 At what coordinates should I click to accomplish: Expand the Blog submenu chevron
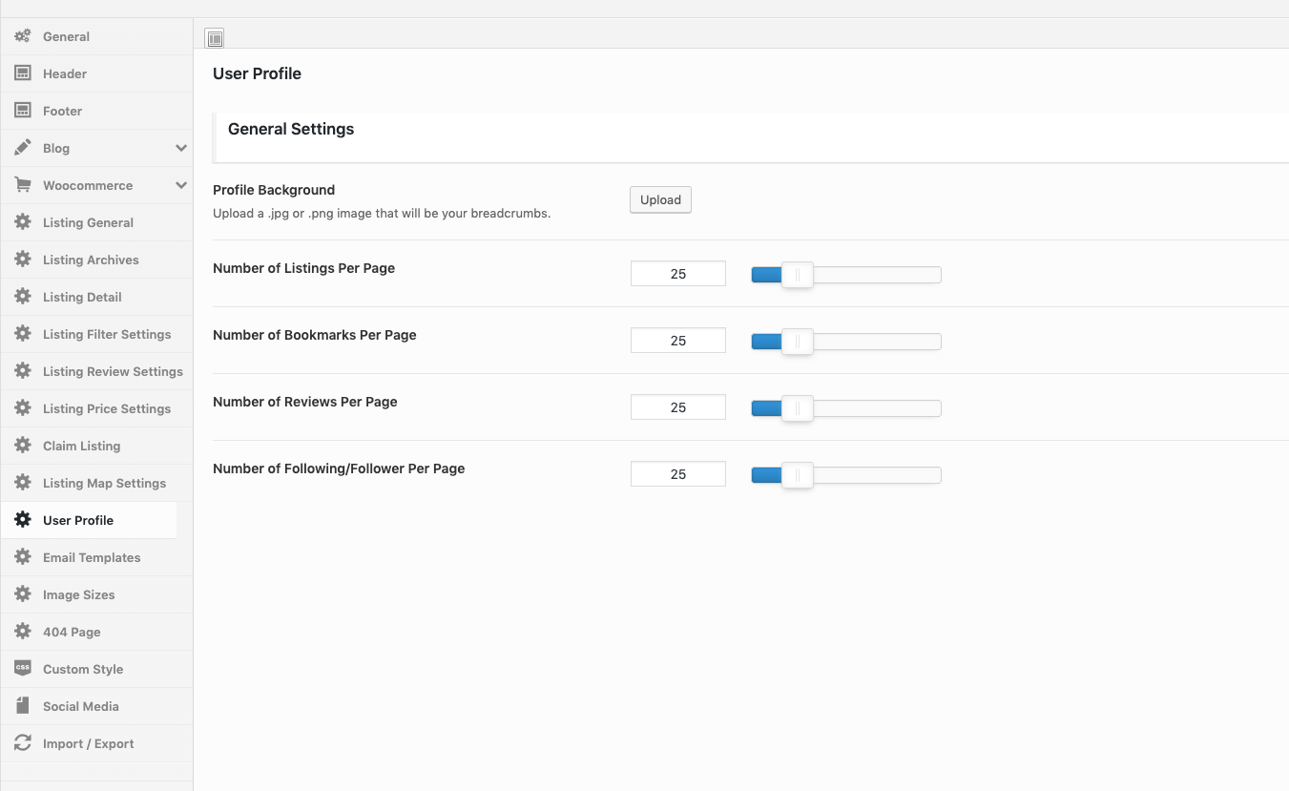point(181,148)
